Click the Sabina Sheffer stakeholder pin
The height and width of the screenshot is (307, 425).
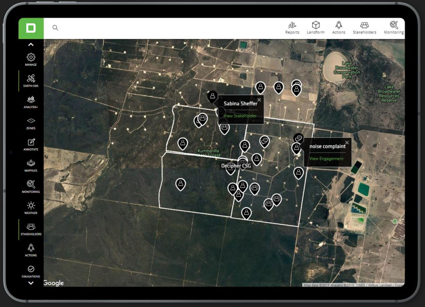click(x=212, y=96)
